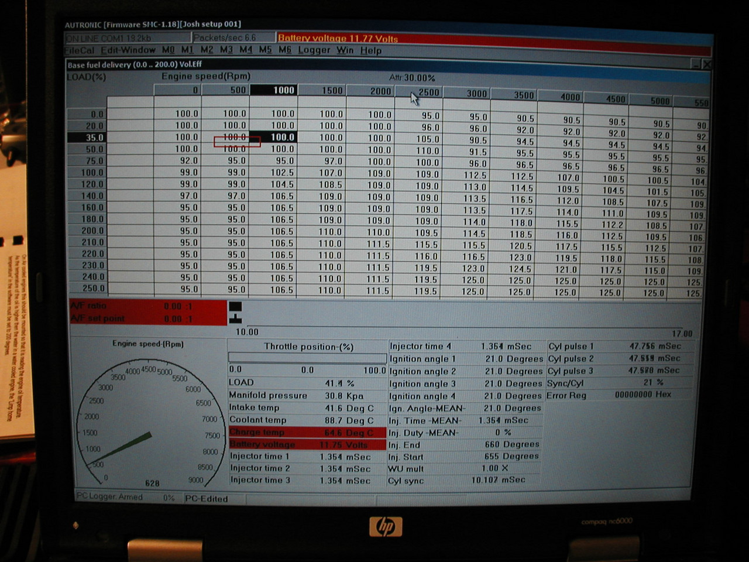Open the Edit-Window menu
The image size is (749, 562).
128,50
